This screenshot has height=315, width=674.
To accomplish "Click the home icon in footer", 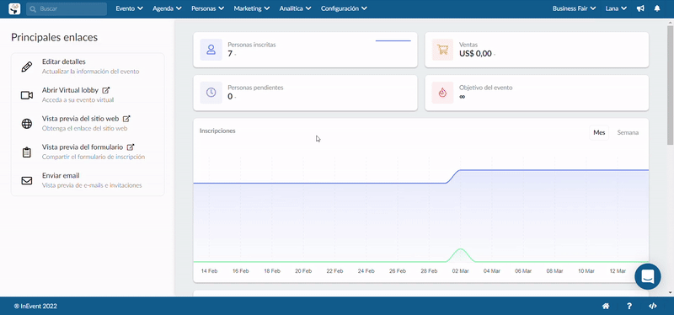I will pyautogui.click(x=606, y=307).
